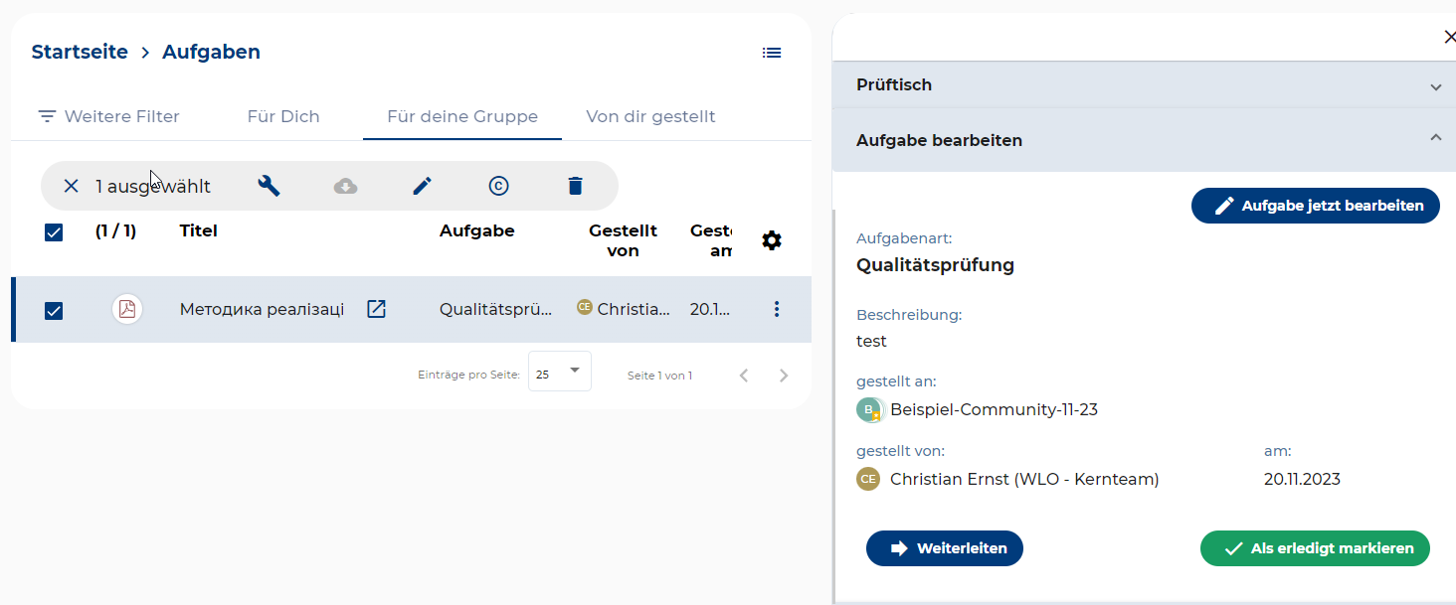Click the cloud download icon
Screen dimensions: 1456x605
tap(345, 186)
